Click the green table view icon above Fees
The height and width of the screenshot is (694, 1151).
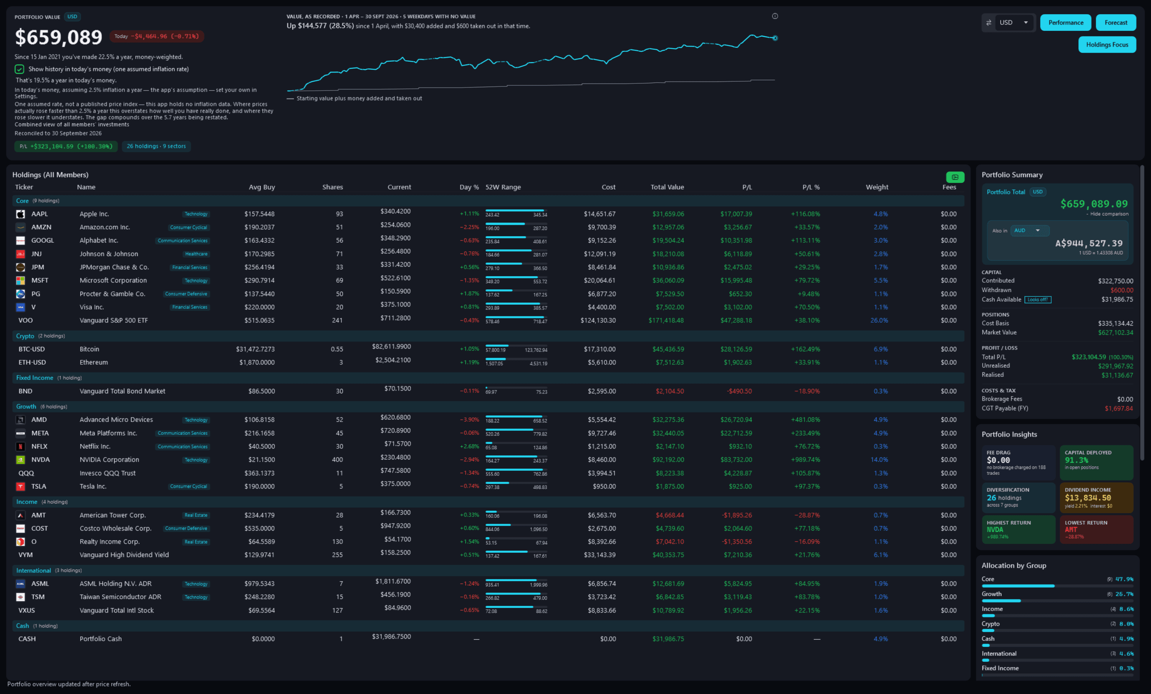[x=955, y=177]
